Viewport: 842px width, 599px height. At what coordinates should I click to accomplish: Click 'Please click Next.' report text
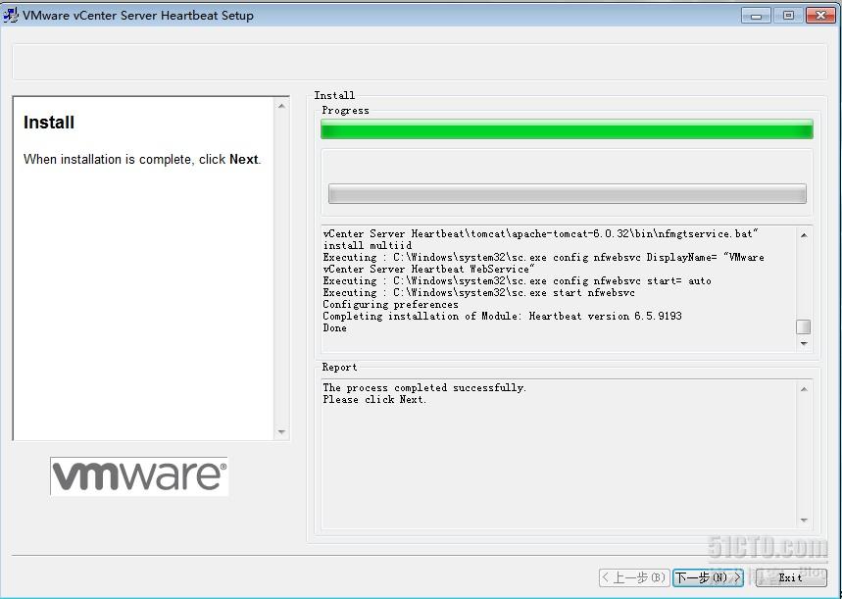(x=374, y=399)
